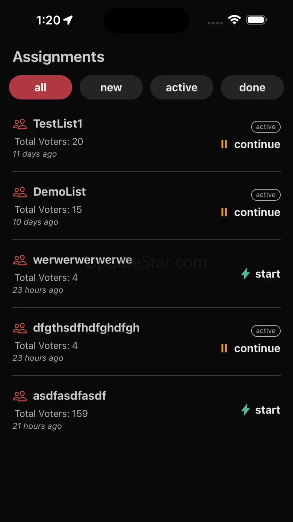Screen dimensions: 293x522
Task: Tap the pause icon in DemoList row
Action: pyautogui.click(x=224, y=212)
